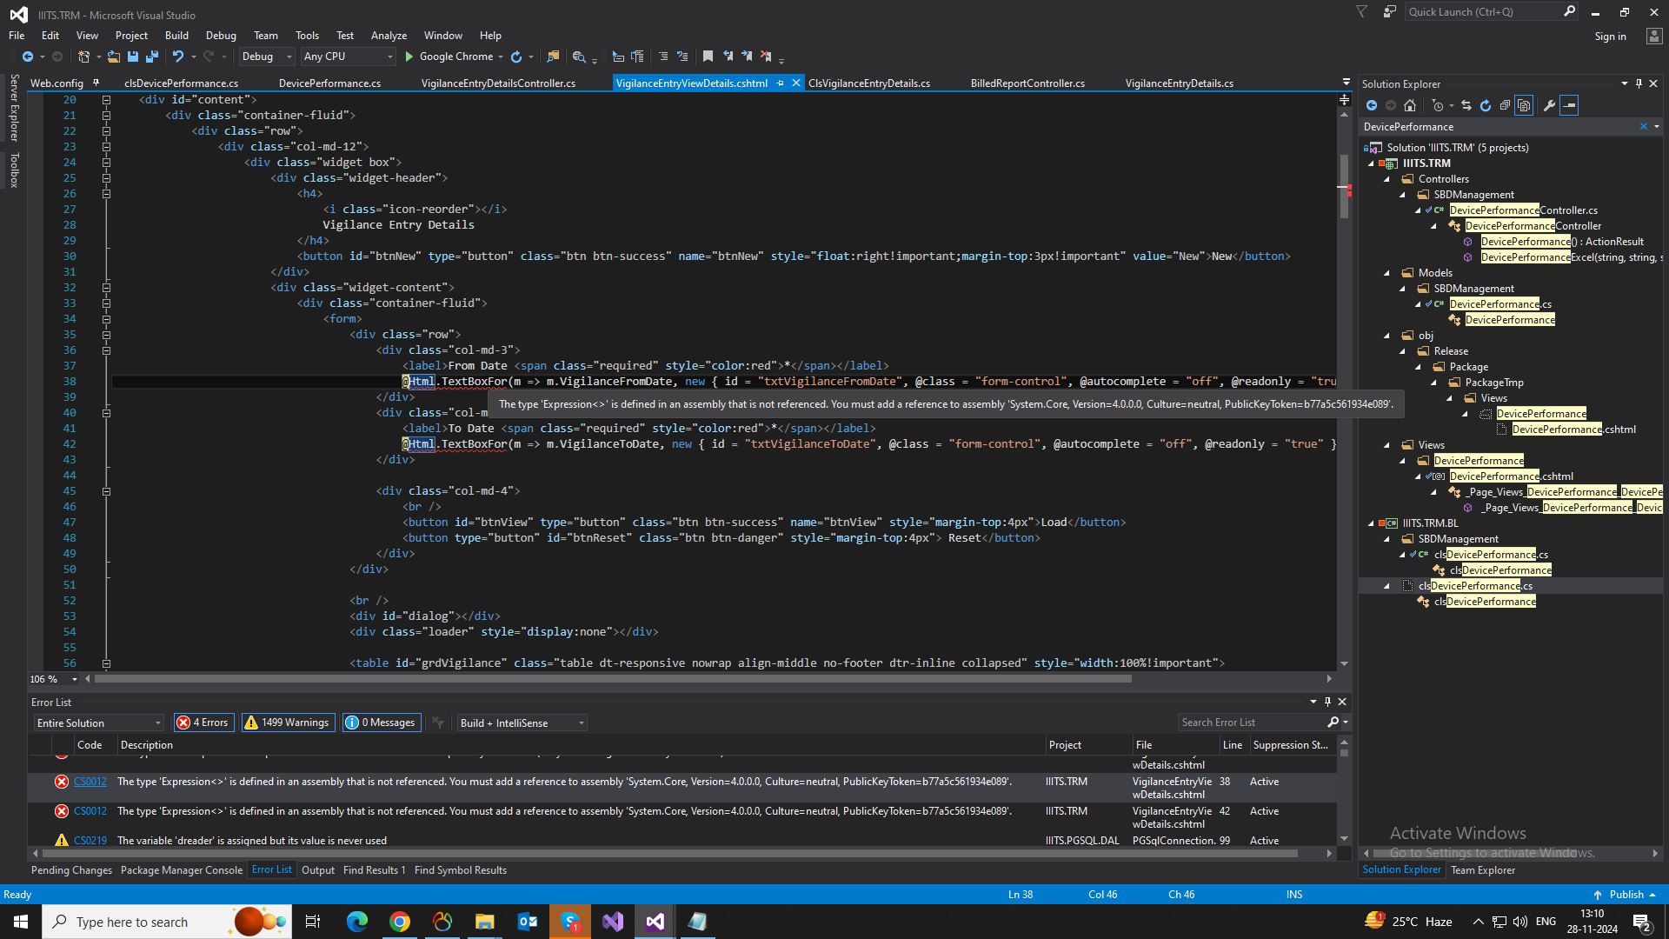
Task: Sync with Active Document in Solution Explorer
Action: click(1466, 105)
